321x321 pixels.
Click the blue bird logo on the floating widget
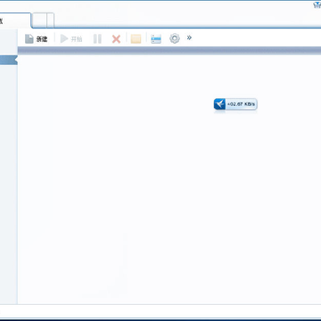pyautogui.click(x=219, y=104)
